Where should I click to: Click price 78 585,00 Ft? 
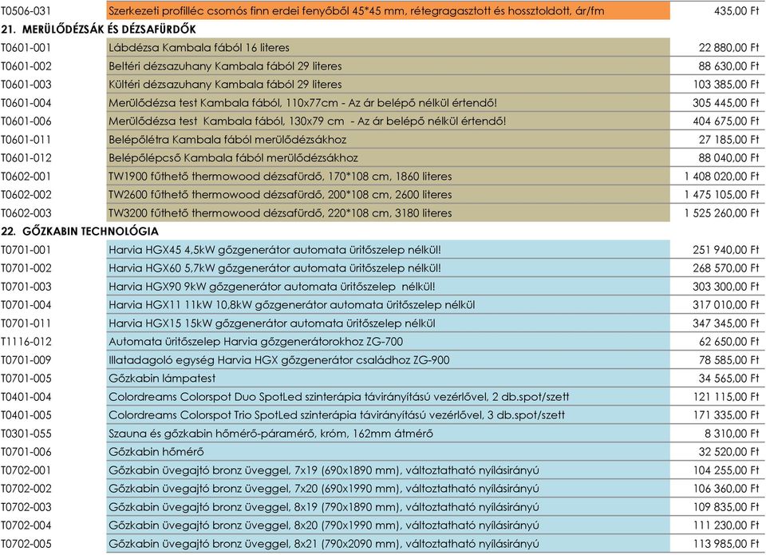(728, 360)
